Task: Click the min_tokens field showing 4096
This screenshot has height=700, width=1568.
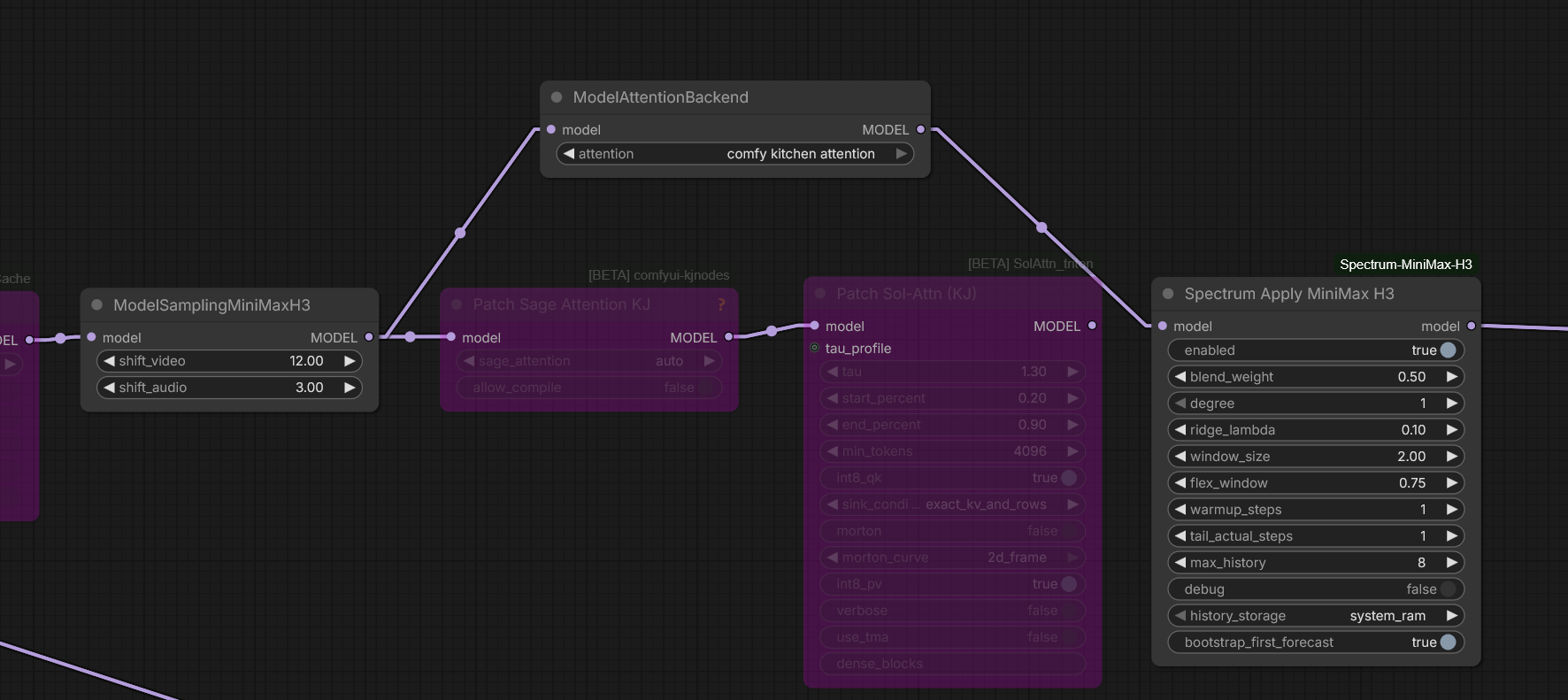Action: click(x=952, y=451)
